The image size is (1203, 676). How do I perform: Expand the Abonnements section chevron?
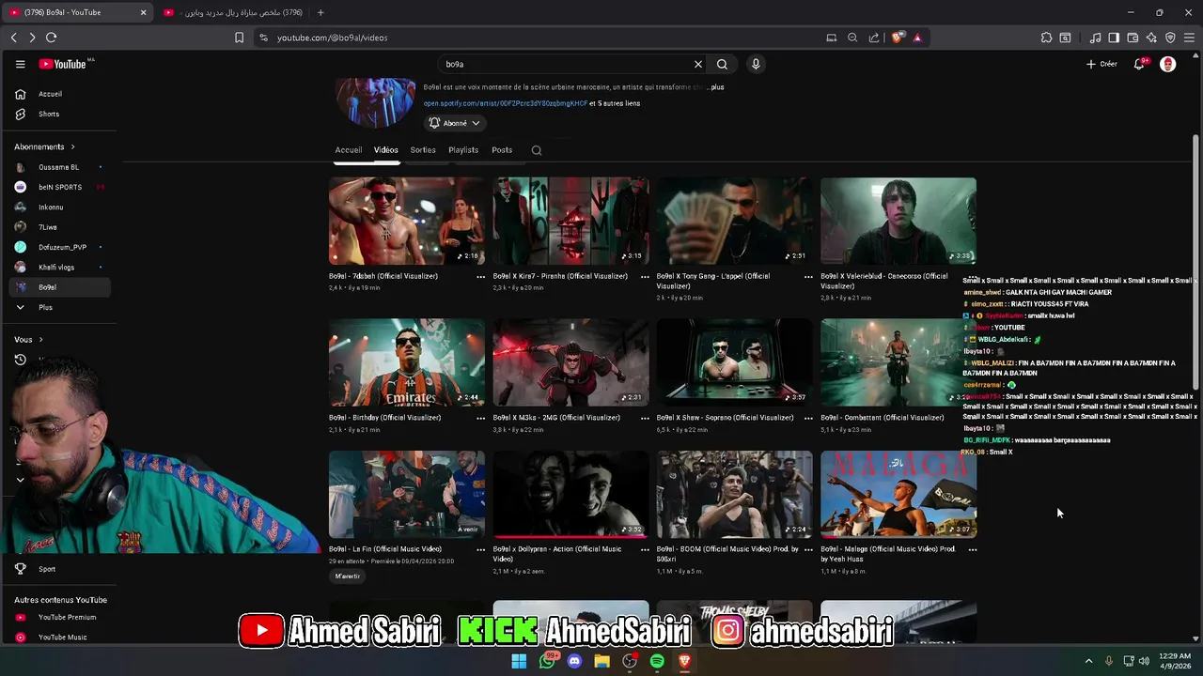[72, 146]
